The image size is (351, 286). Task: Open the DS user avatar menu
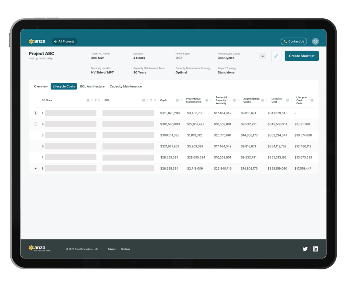[x=315, y=41]
